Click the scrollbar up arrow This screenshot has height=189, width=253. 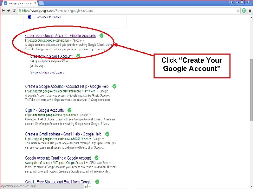click(x=251, y=17)
